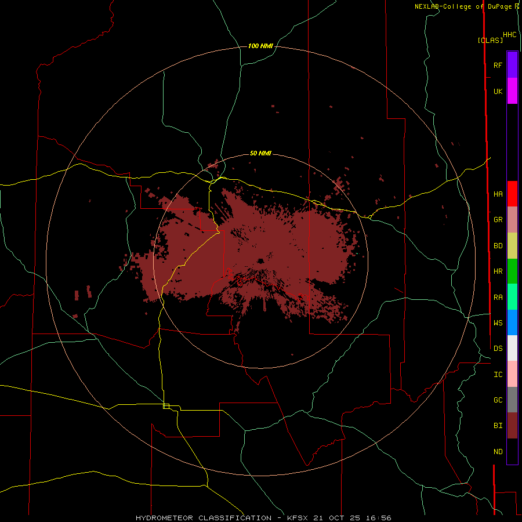Image resolution: width=522 pixels, height=522 pixels.
Task: Click the 'BI' legend label
Action: 498,426
